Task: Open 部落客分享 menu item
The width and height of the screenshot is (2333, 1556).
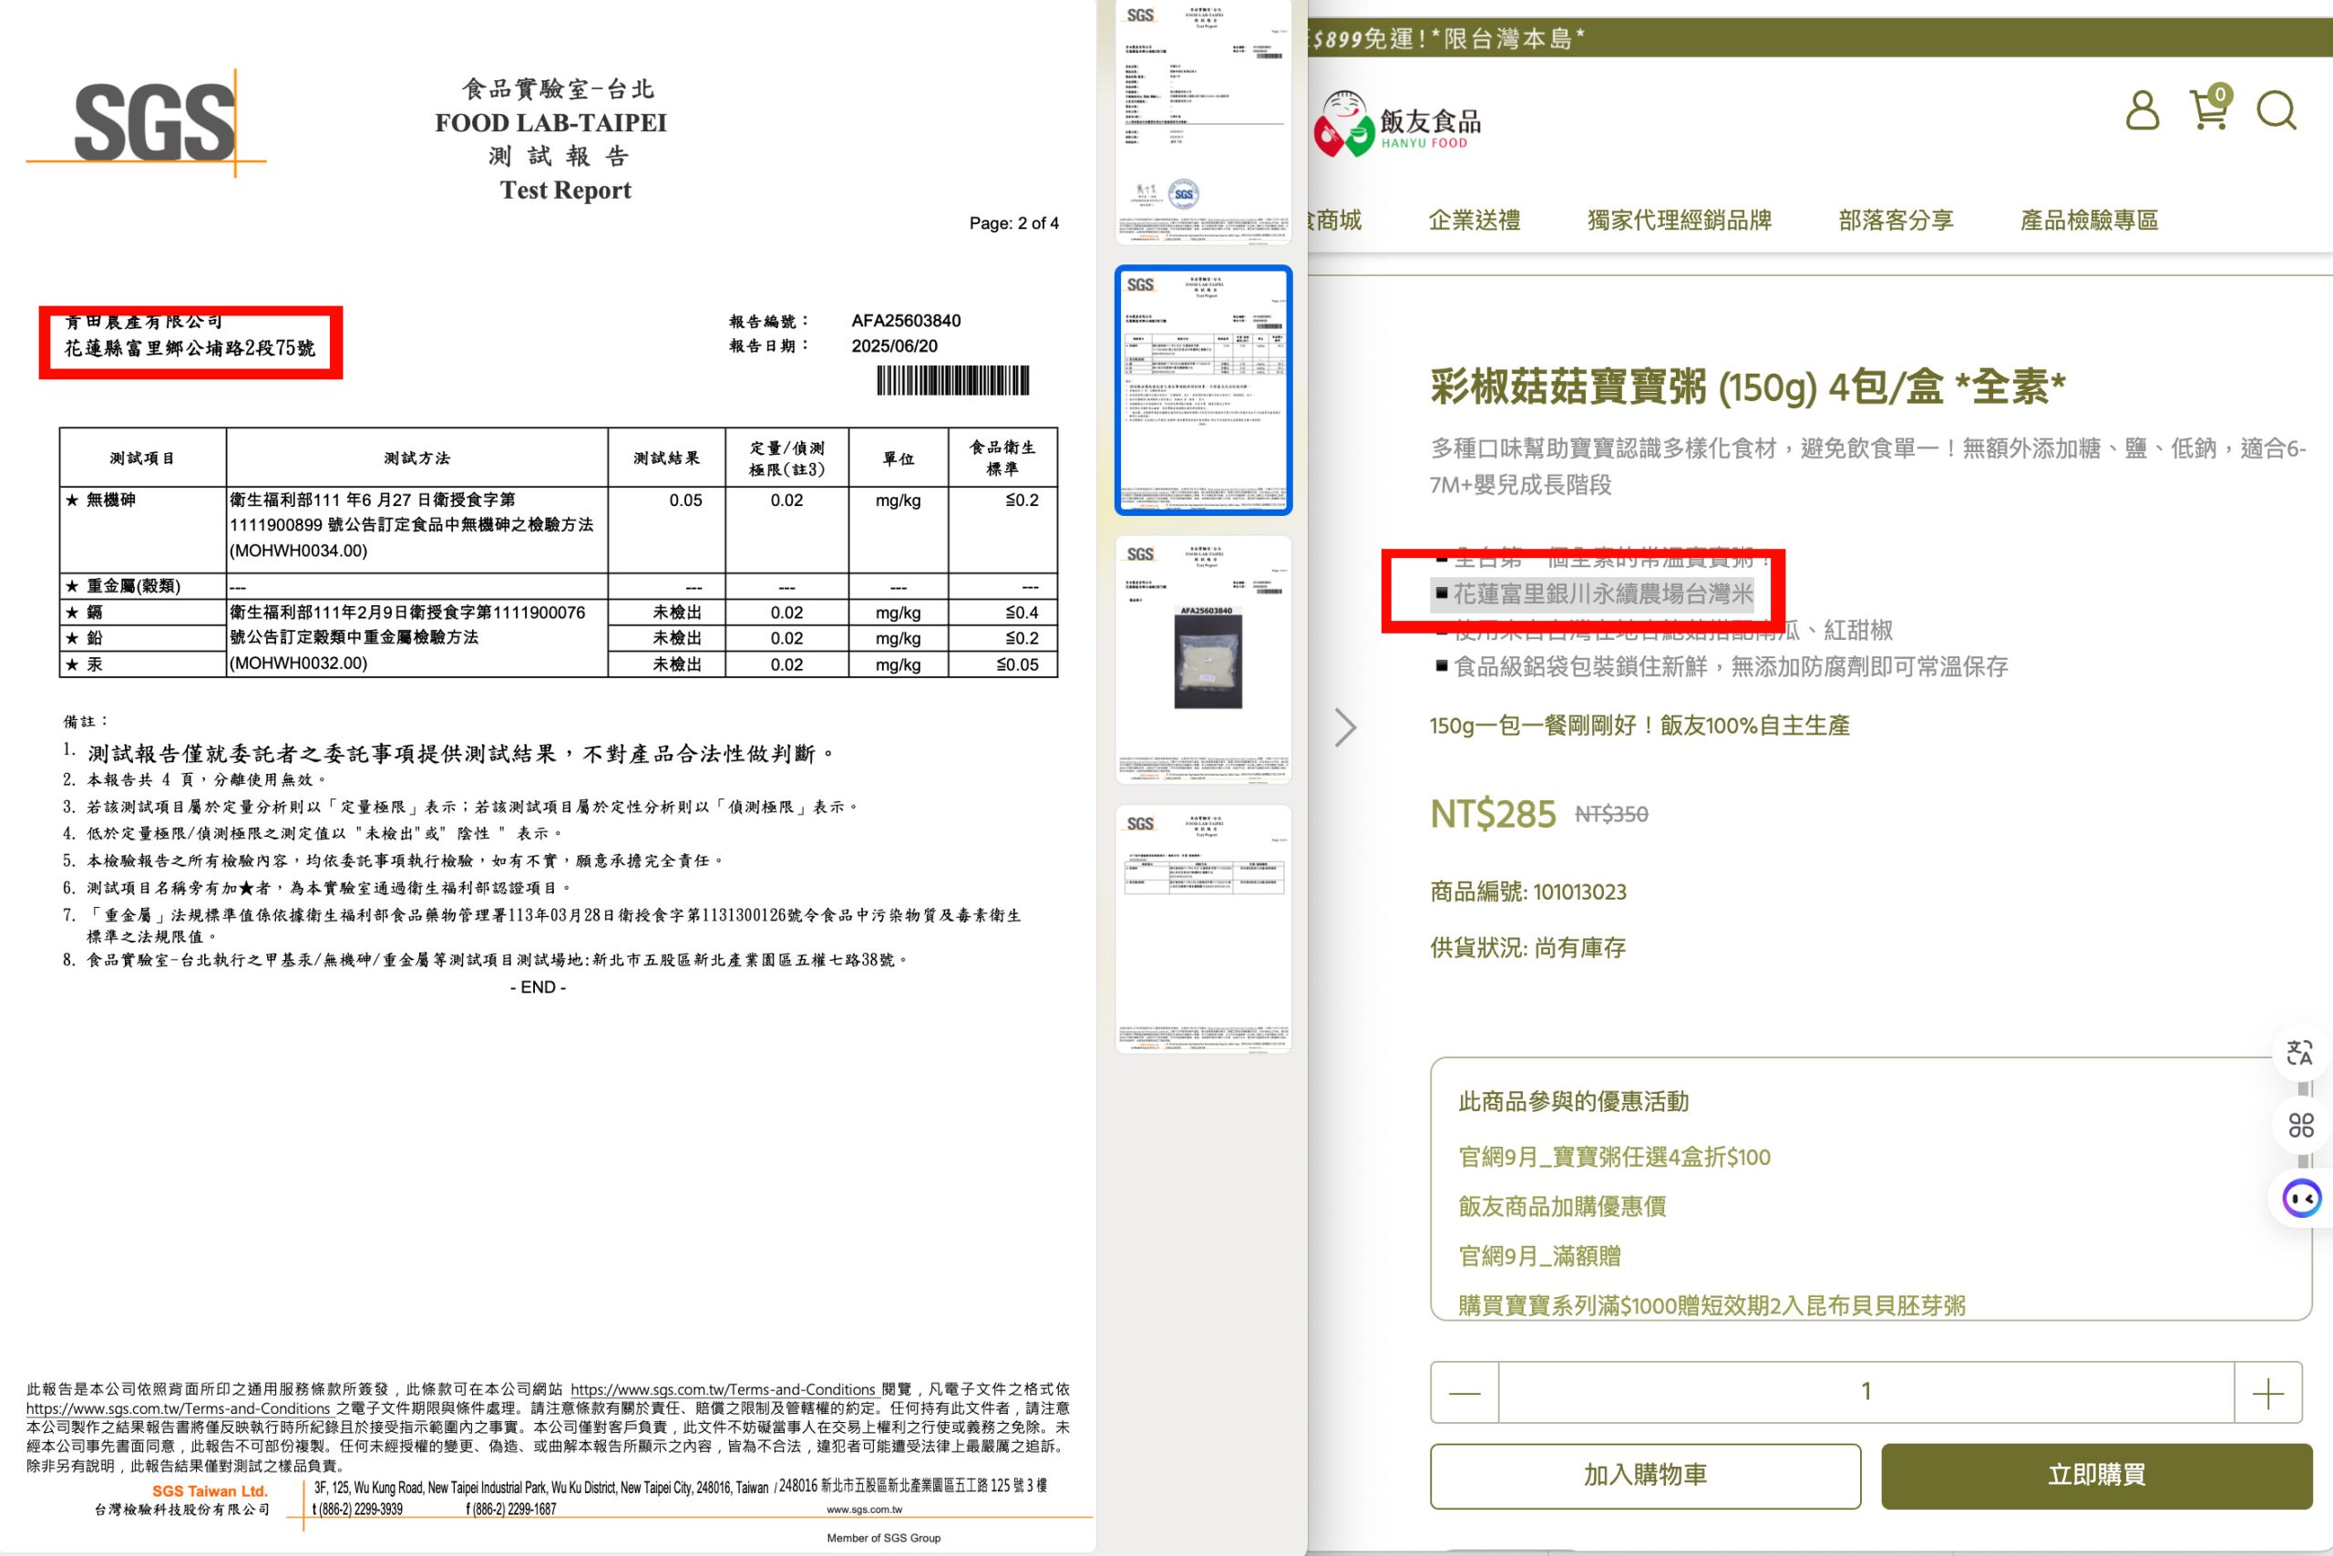Action: (1896, 221)
